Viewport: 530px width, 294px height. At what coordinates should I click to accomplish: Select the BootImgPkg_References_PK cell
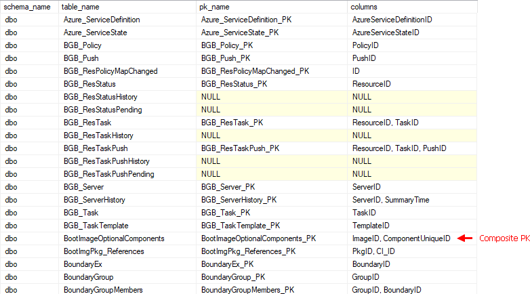[248, 251]
